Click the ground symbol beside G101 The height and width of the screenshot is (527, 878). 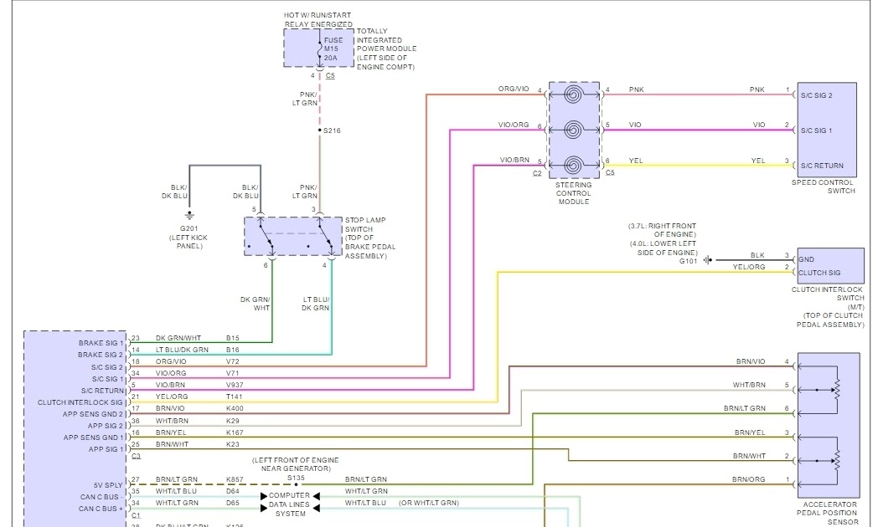click(x=708, y=260)
